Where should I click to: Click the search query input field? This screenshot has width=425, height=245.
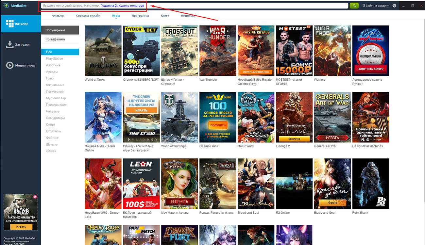pos(195,6)
